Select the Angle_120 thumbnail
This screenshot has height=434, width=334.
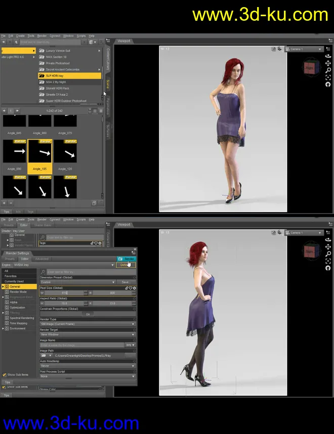(x=65, y=151)
